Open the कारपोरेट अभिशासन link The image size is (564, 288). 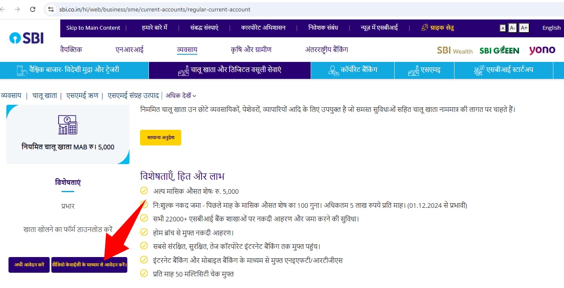tap(263, 28)
